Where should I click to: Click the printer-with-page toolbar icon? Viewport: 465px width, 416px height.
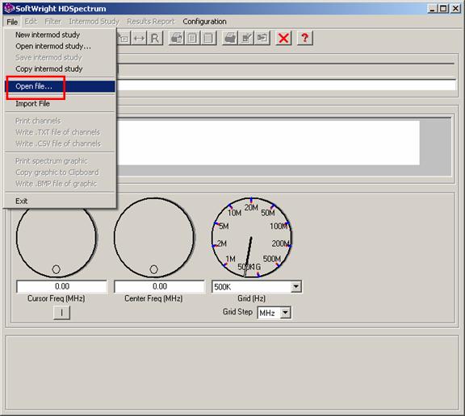pos(177,38)
